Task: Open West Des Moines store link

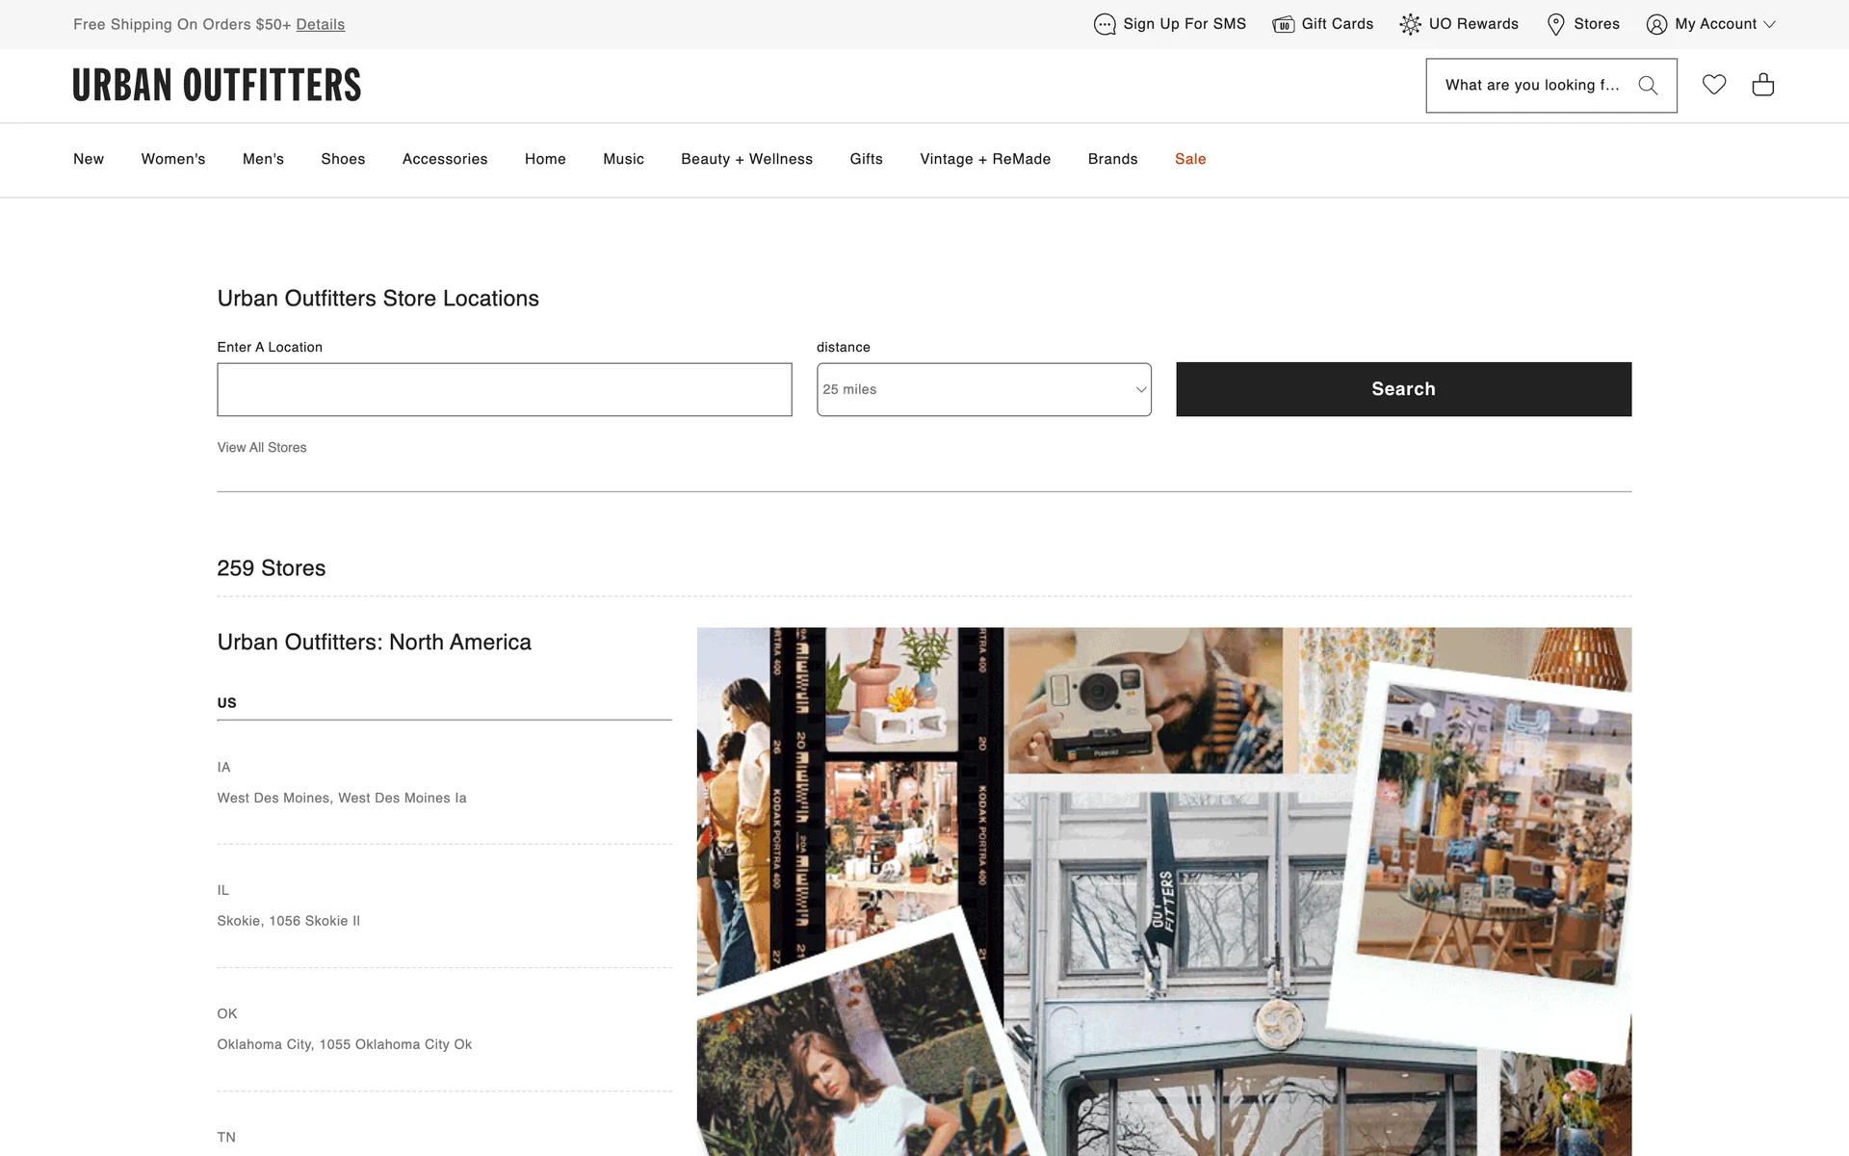Action: click(x=341, y=798)
